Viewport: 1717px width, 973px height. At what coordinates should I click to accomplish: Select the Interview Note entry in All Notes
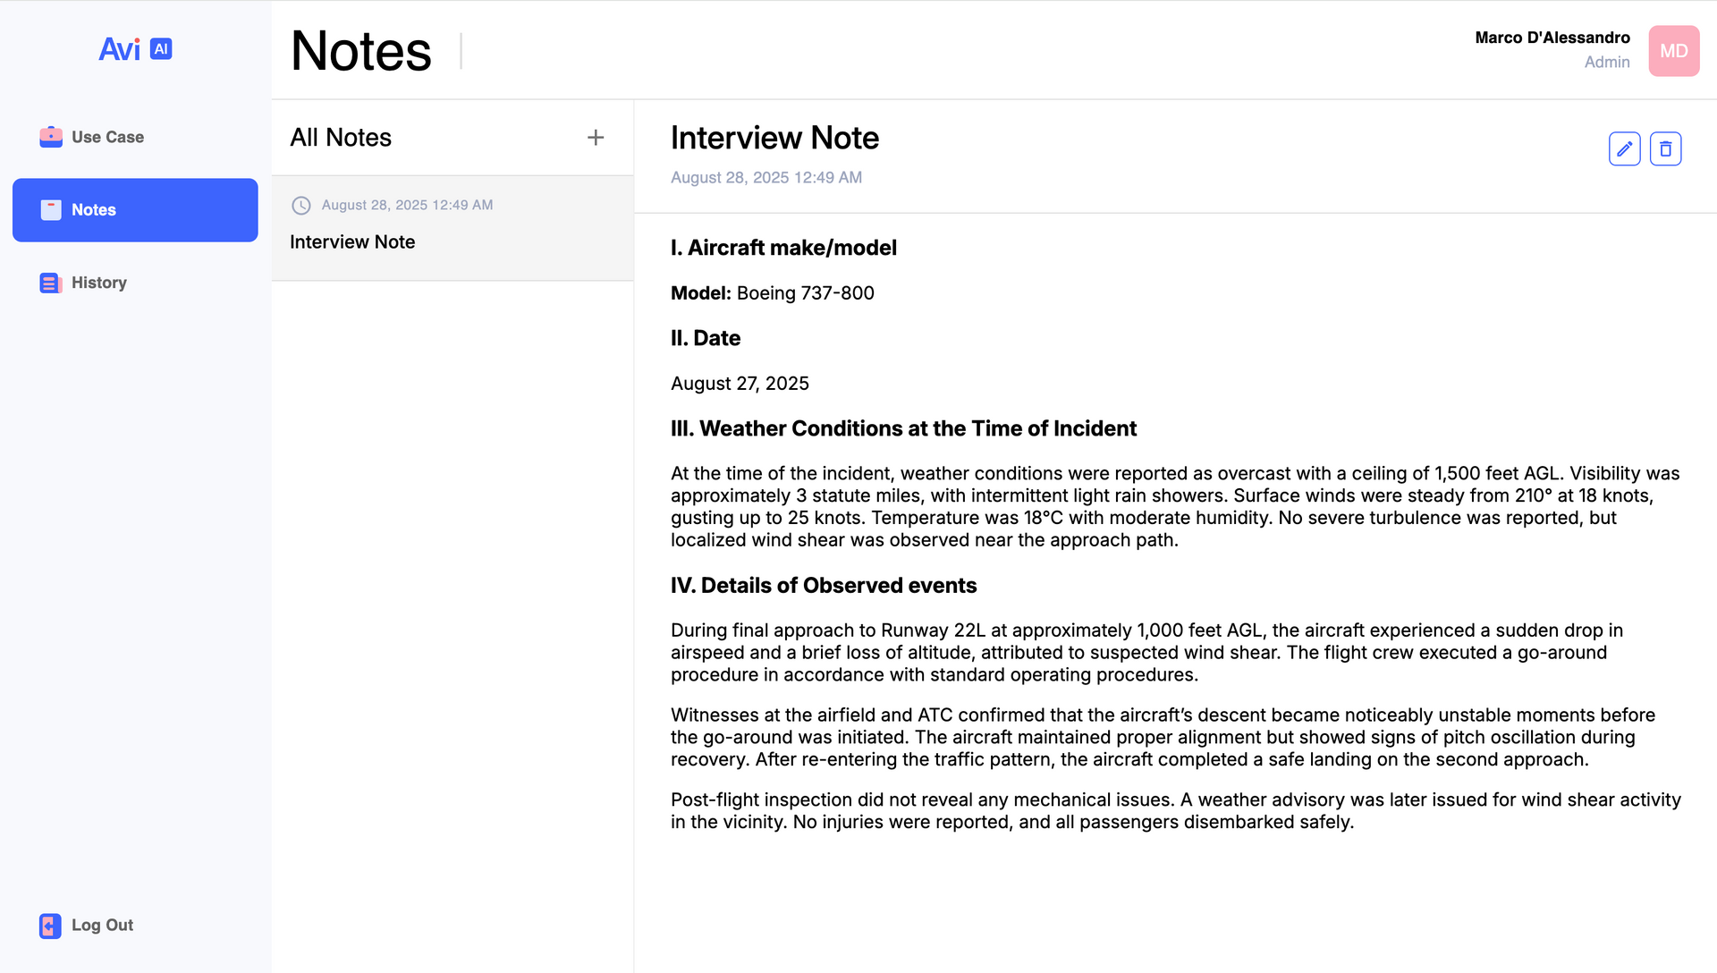(x=352, y=242)
